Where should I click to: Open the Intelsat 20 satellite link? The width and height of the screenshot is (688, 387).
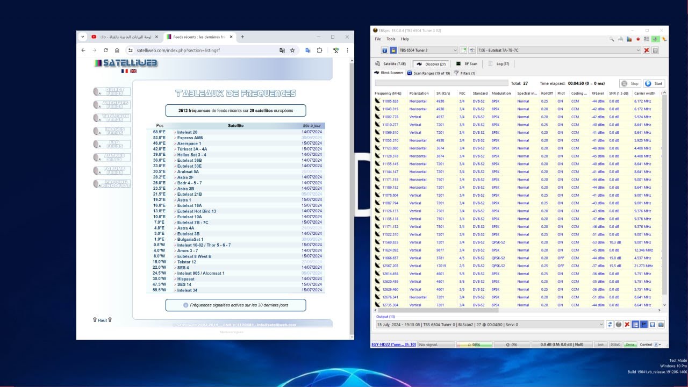tap(187, 132)
